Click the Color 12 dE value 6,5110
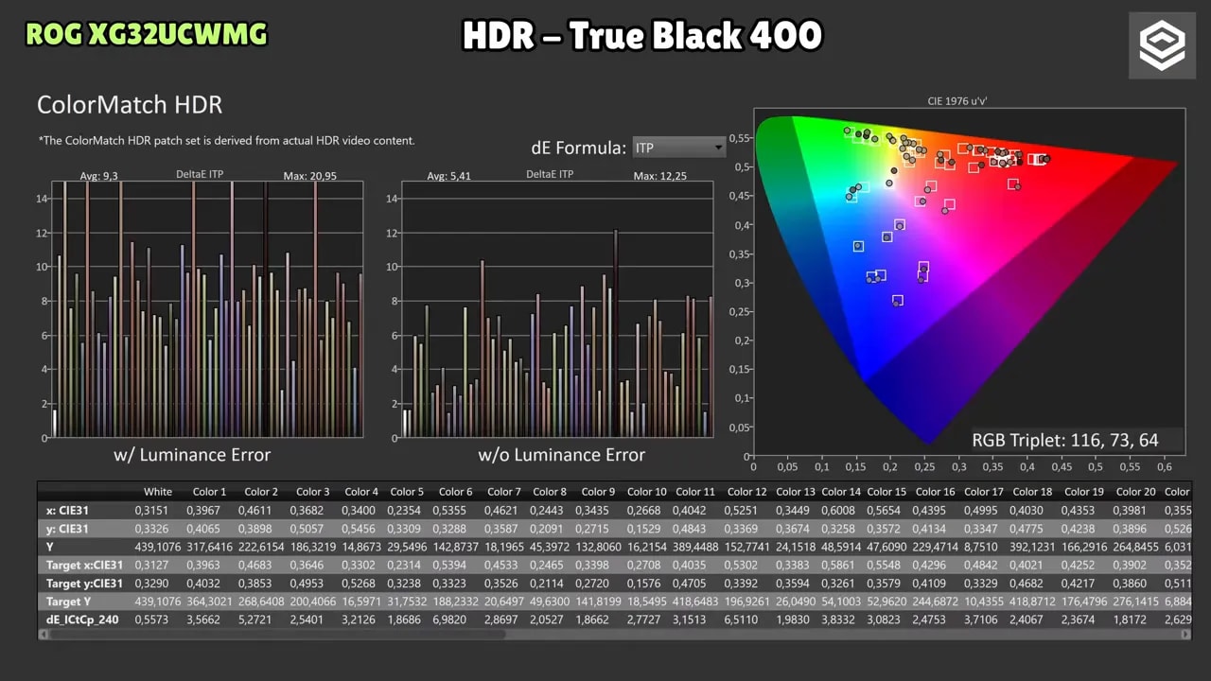 tap(747, 620)
